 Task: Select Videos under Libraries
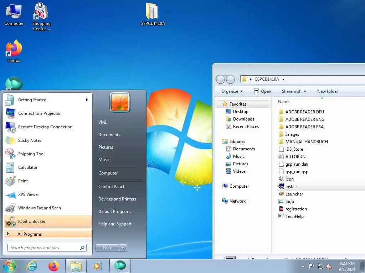pos(236,171)
